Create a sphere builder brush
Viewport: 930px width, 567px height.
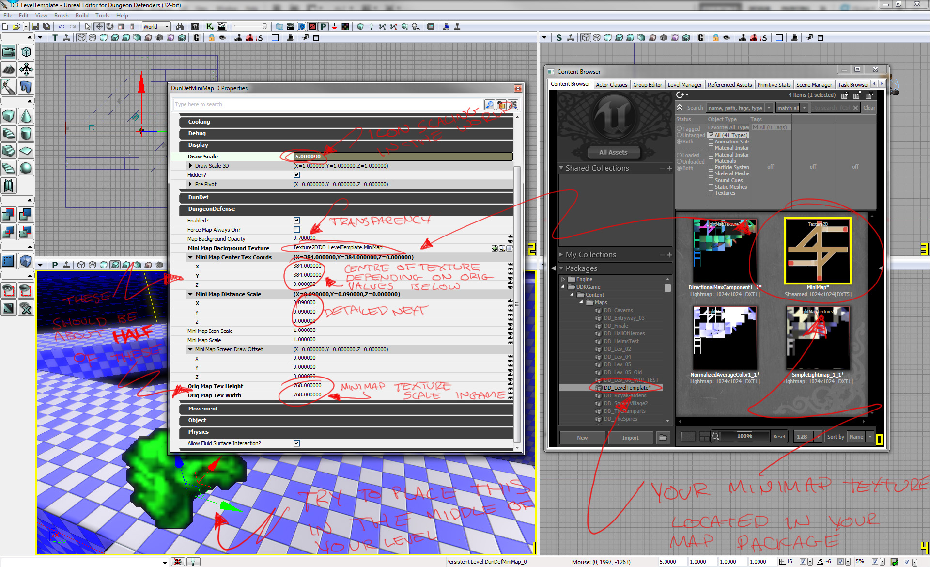tap(26, 168)
